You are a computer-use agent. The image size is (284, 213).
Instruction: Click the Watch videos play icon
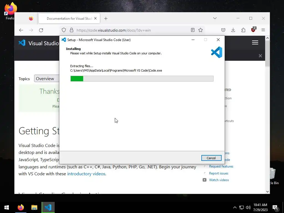click(204, 180)
